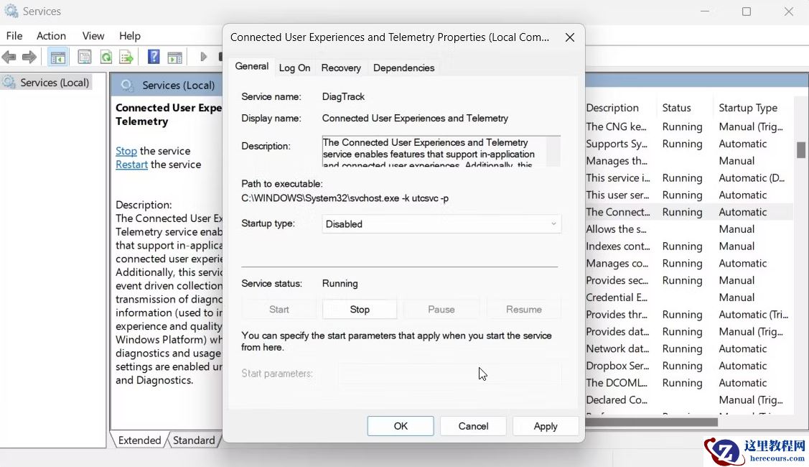This screenshot has width=809, height=467.
Task: Click the Forward navigation arrow in toolbar
Action: (x=29, y=56)
